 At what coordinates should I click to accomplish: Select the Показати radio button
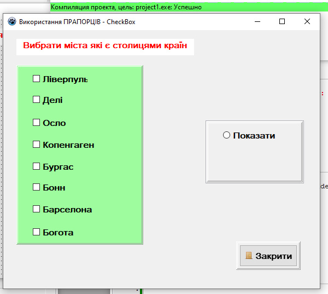click(226, 135)
